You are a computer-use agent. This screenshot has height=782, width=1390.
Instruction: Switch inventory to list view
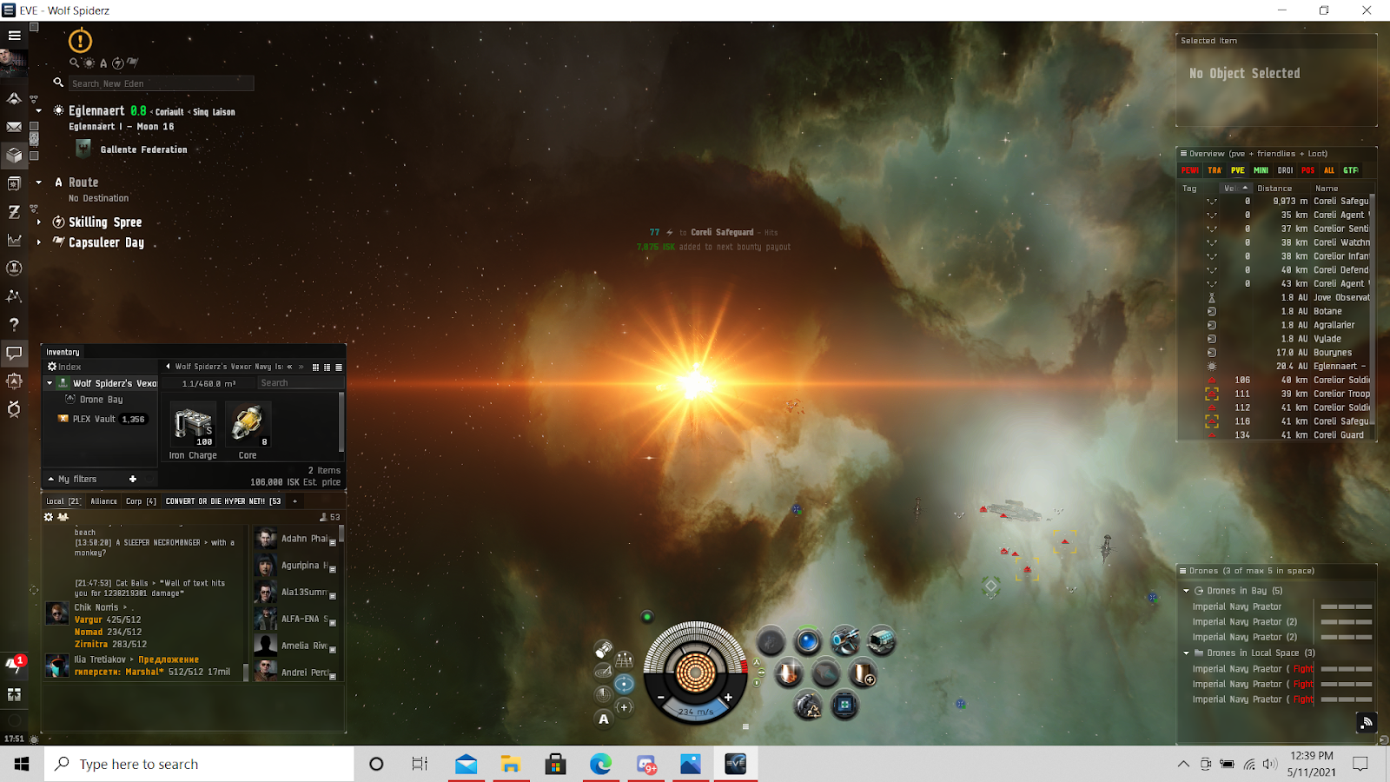tap(338, 367)
